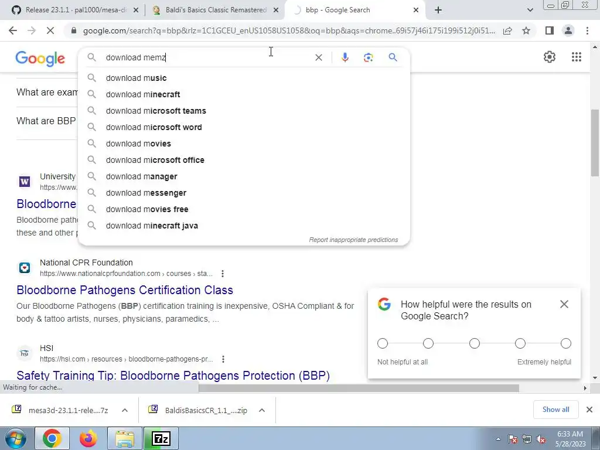Share this page from address bar
This screenshot has width=600, height=450.
507,30
